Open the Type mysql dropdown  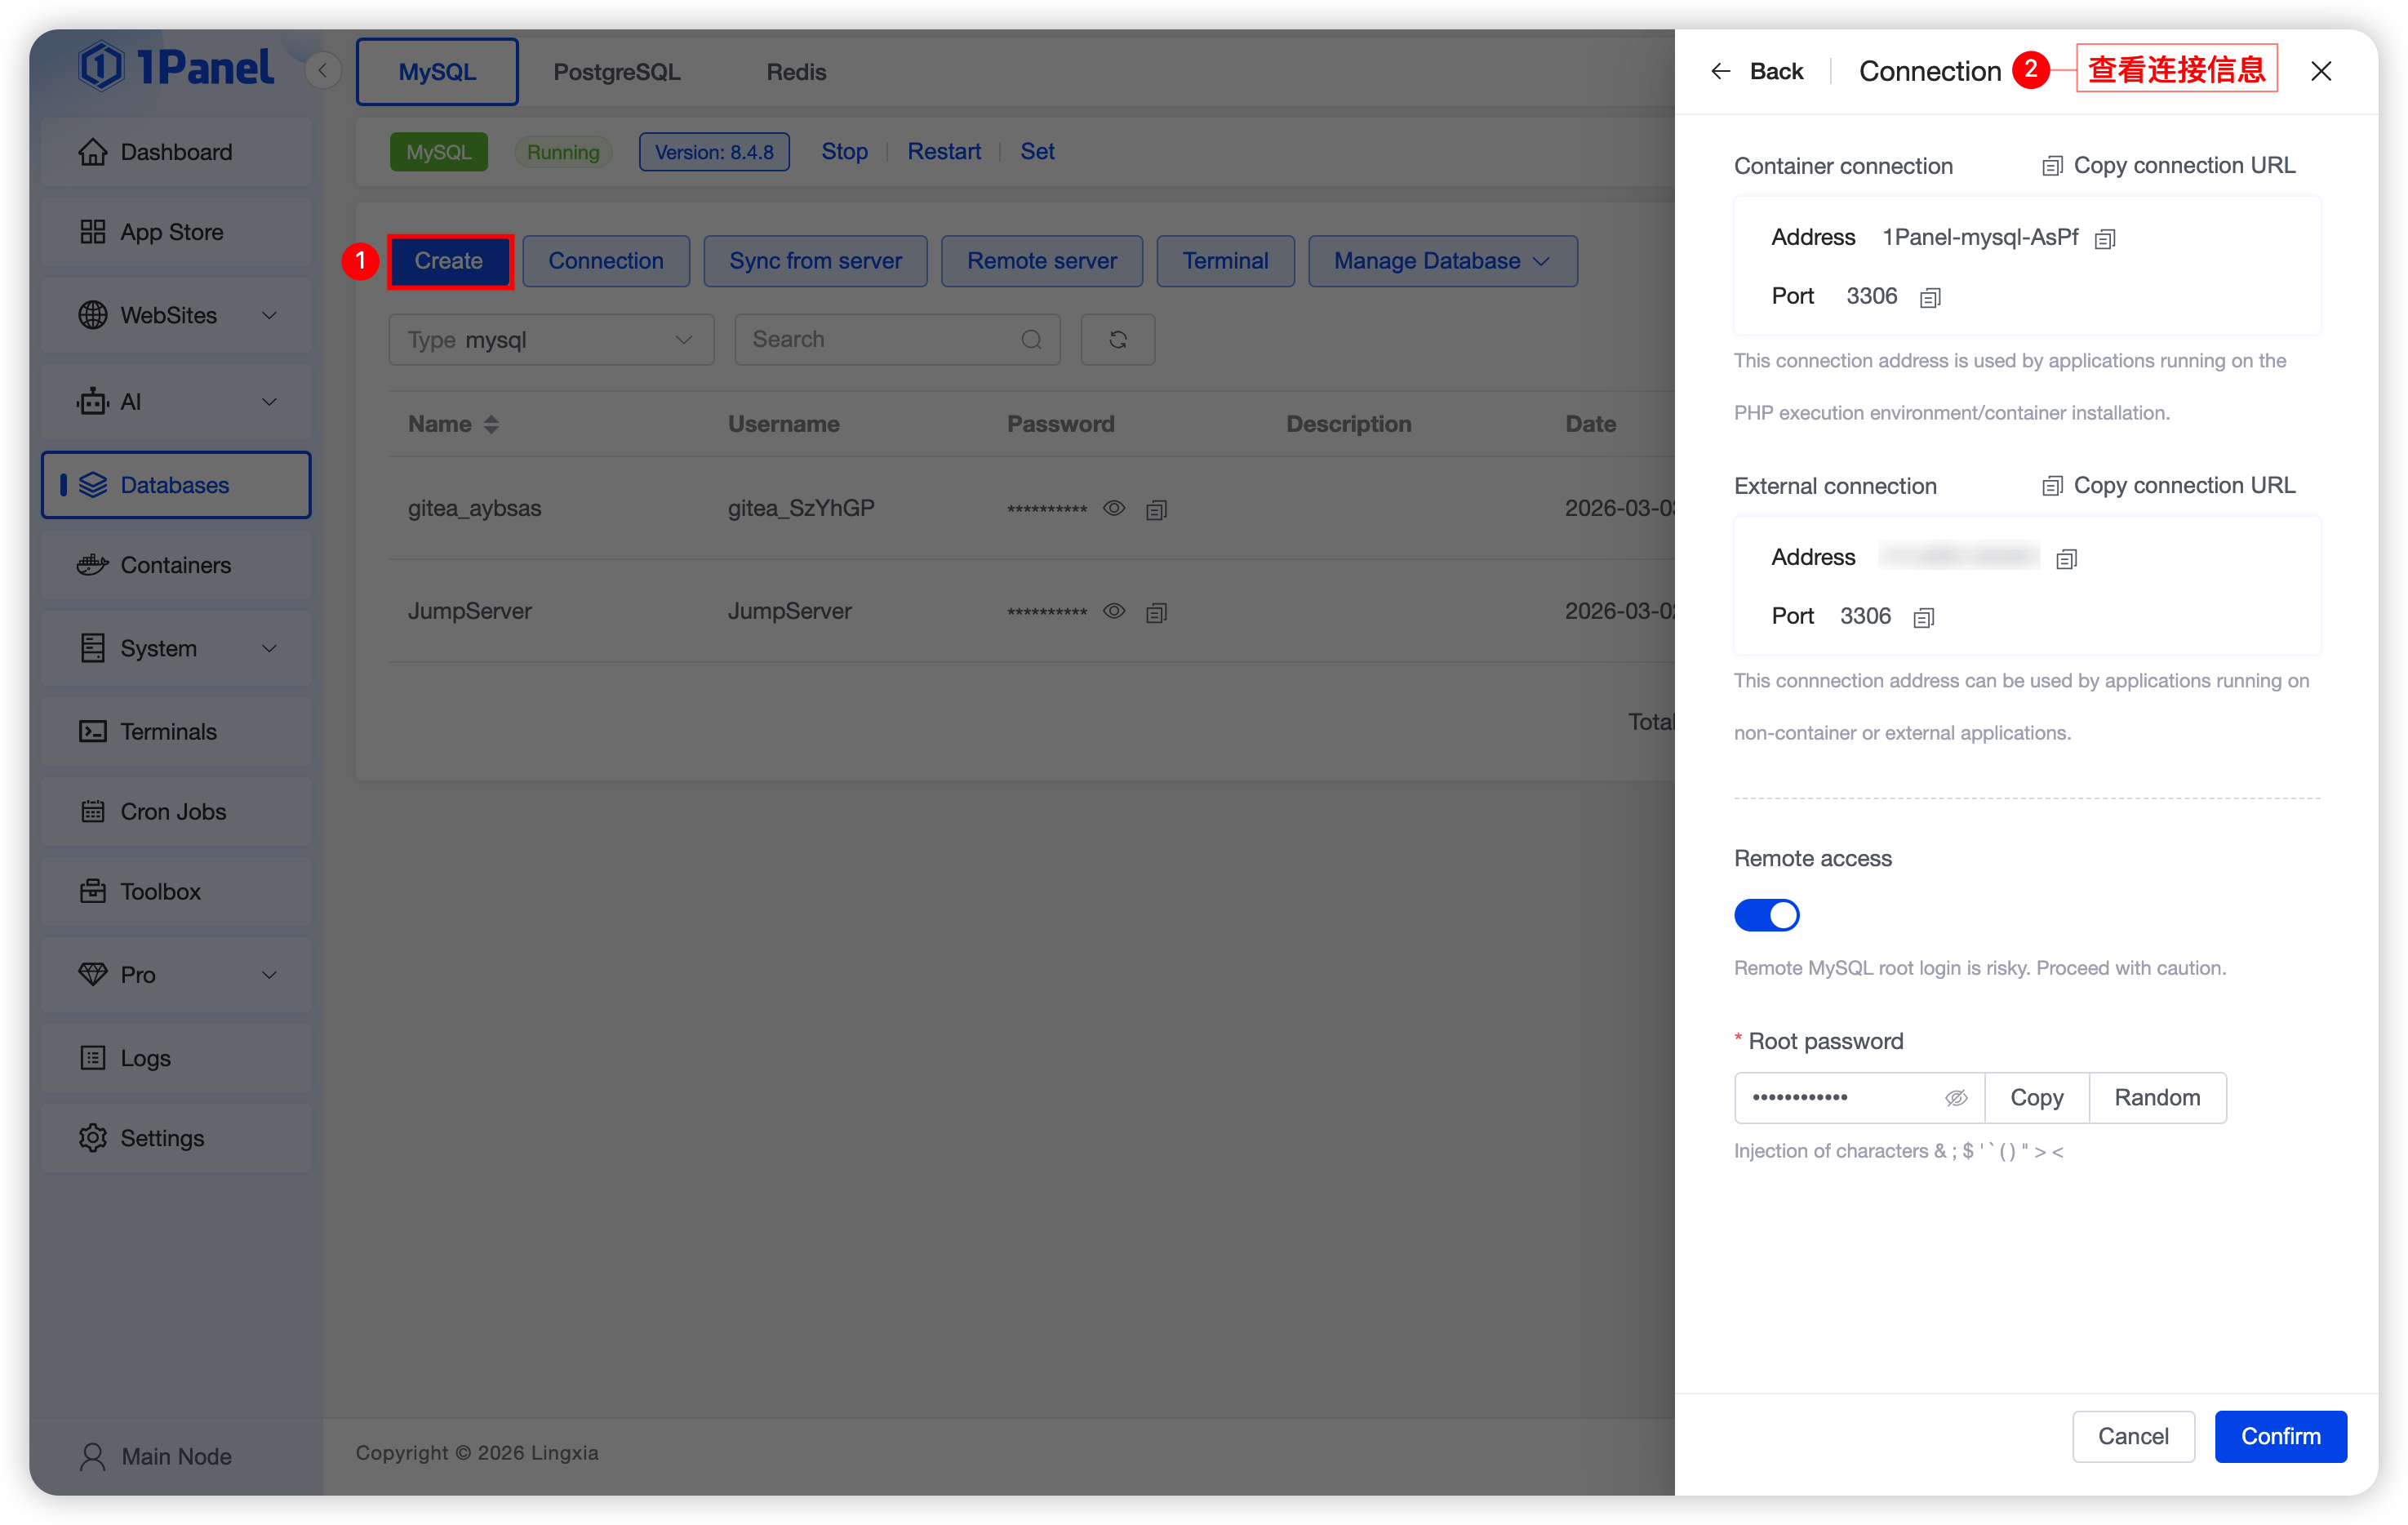551,340
